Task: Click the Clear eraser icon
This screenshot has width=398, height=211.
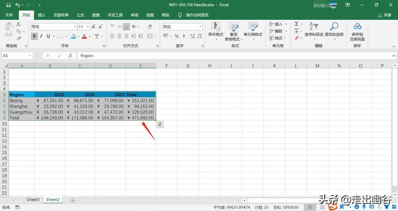Action: pos(296,38)
